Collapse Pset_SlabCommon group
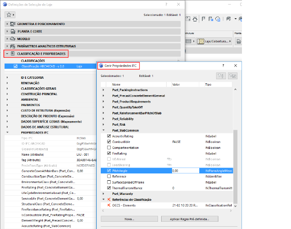The image size is (291, 229). point(104,130)
